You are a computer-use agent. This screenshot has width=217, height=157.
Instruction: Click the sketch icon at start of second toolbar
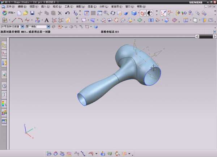coord(5,20)
